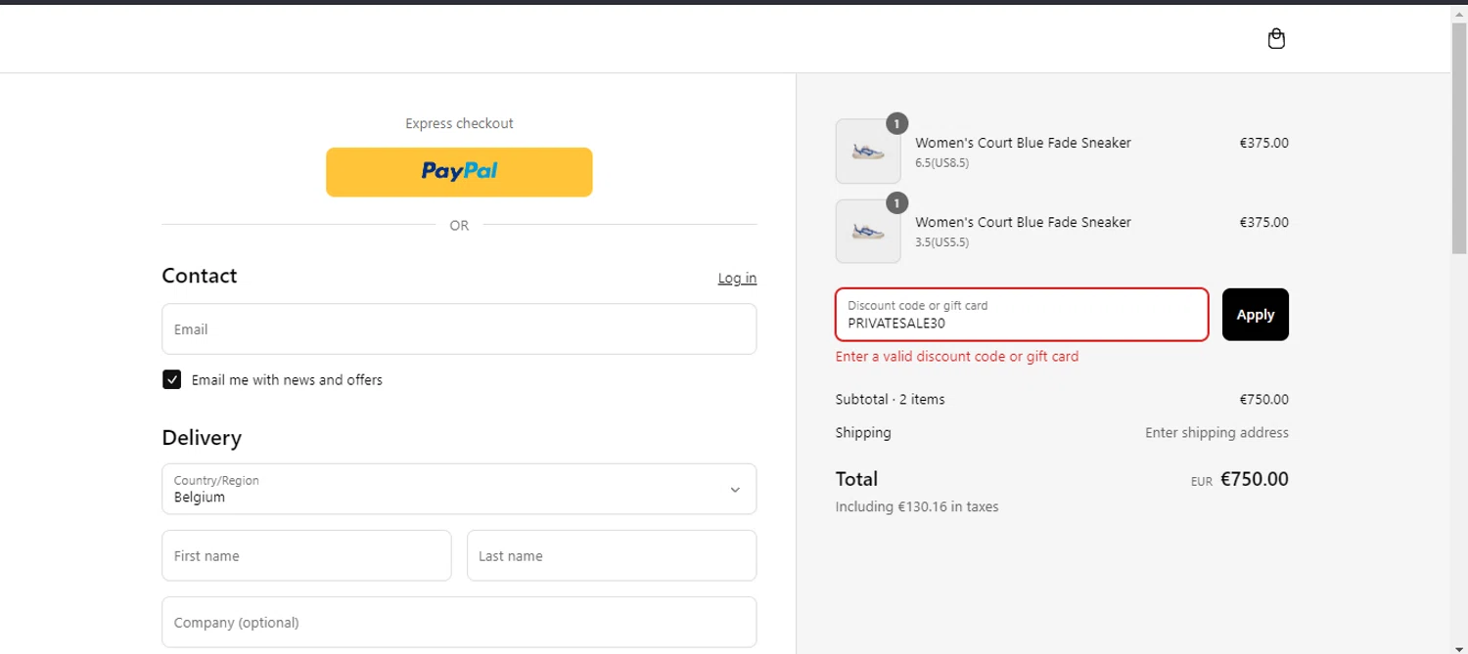This screenshot has height=654, width=1468.
Task: Click the 'Subtotal · 2 items' label
Action: pos(890,400)
